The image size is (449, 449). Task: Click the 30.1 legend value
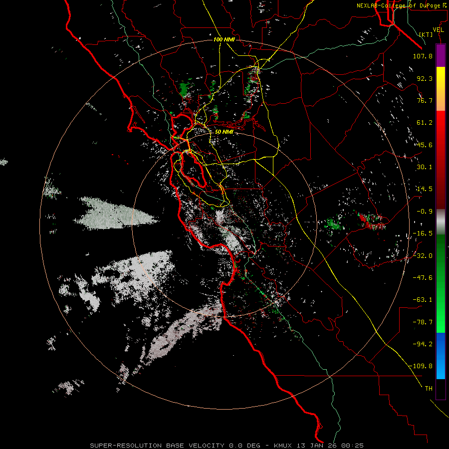(425, 167)
